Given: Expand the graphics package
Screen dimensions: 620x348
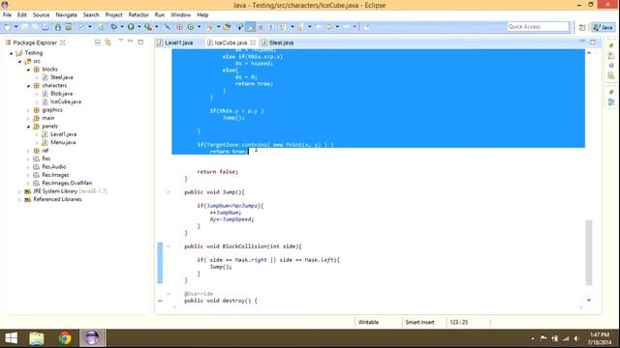Looking at the screenshot, I should pyautogui.click(x=28, y=110).
